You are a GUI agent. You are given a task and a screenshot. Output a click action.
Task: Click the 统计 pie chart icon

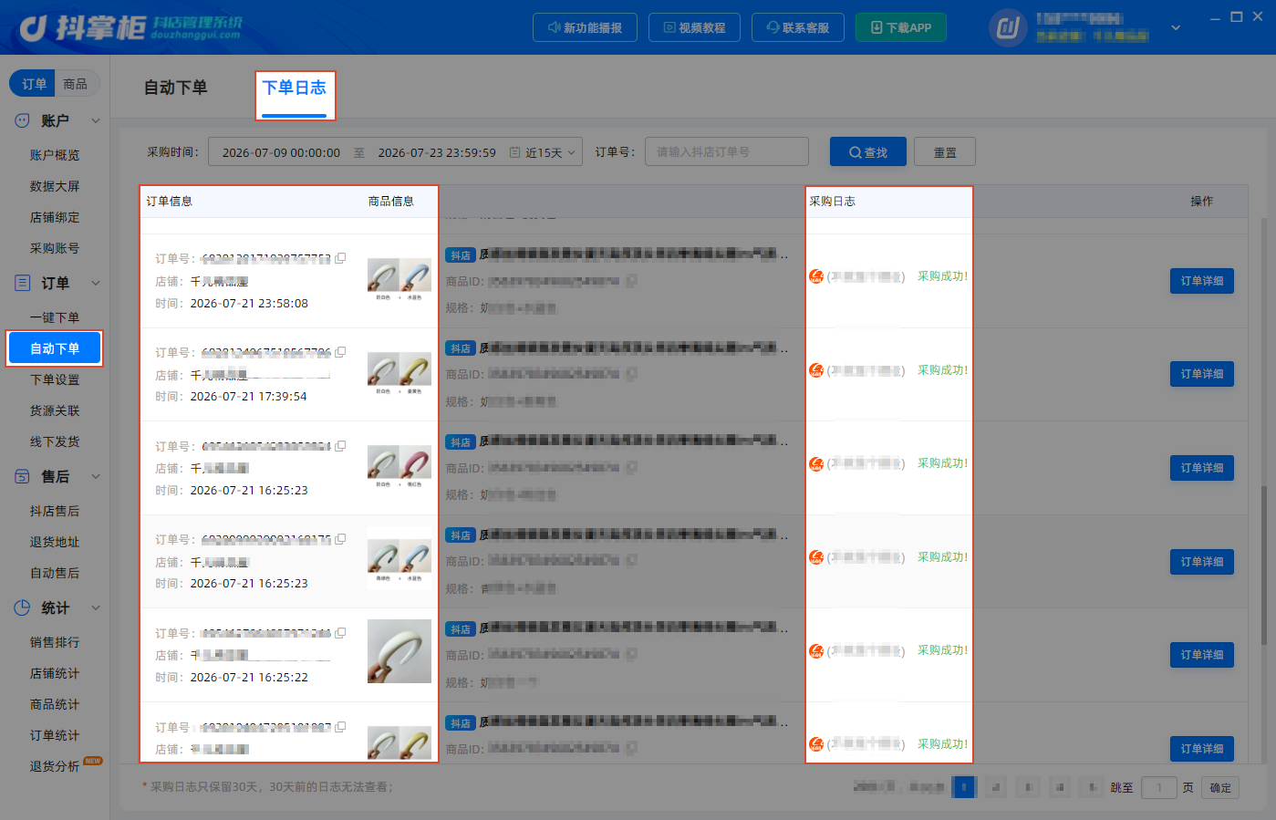click(x=23, y=607)
